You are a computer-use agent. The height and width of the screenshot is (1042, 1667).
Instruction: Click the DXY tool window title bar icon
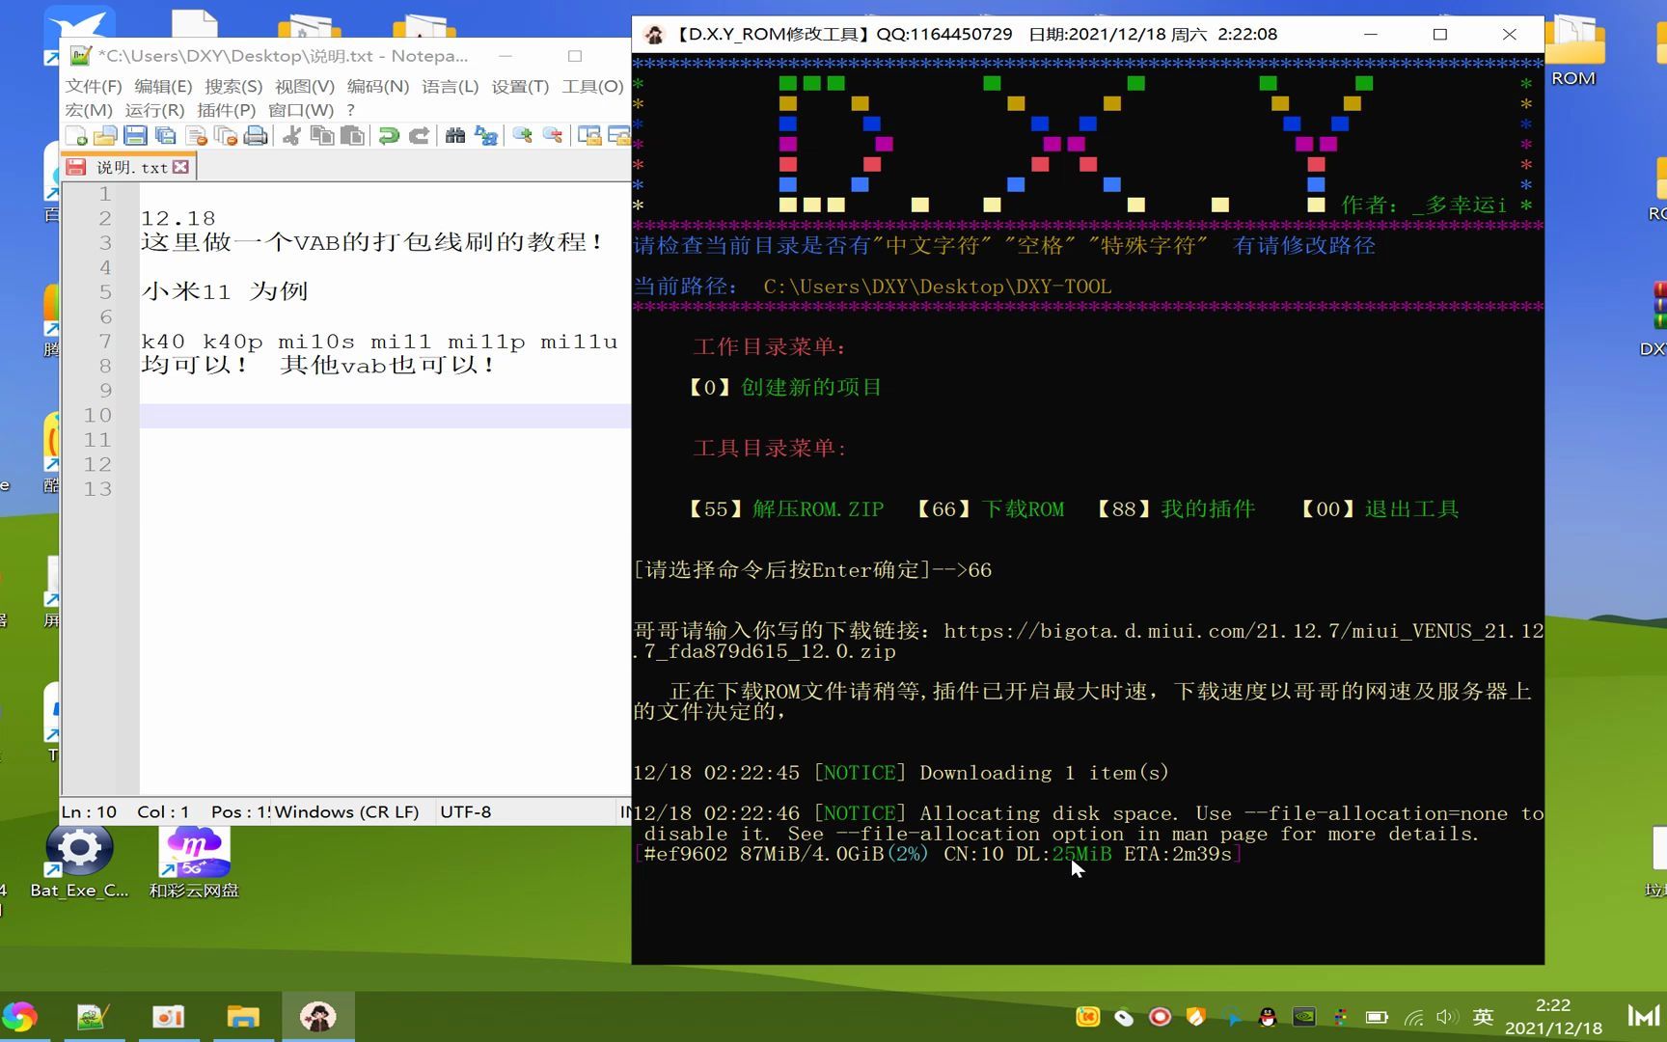[654, 35]
